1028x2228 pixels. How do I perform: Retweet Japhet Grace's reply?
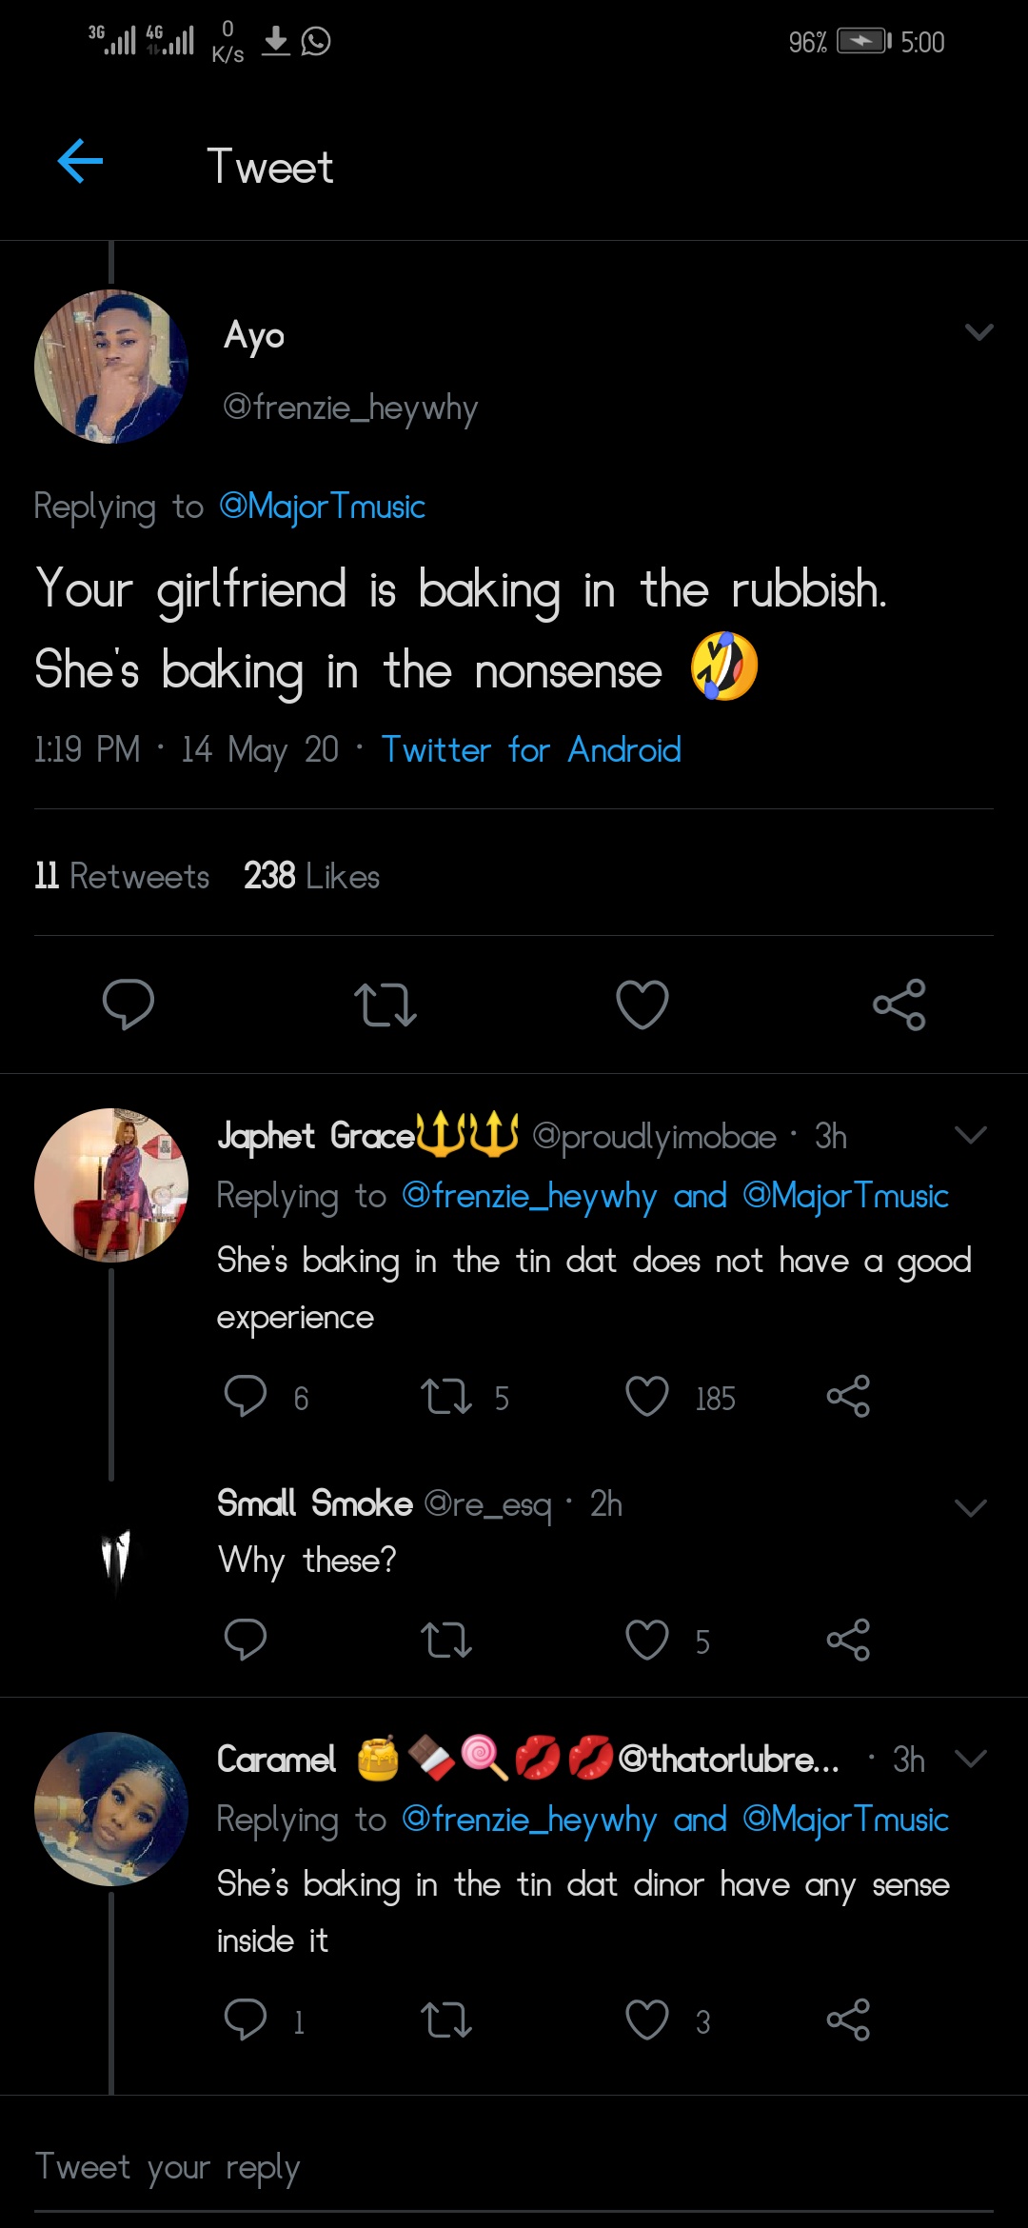(446, 1397)
